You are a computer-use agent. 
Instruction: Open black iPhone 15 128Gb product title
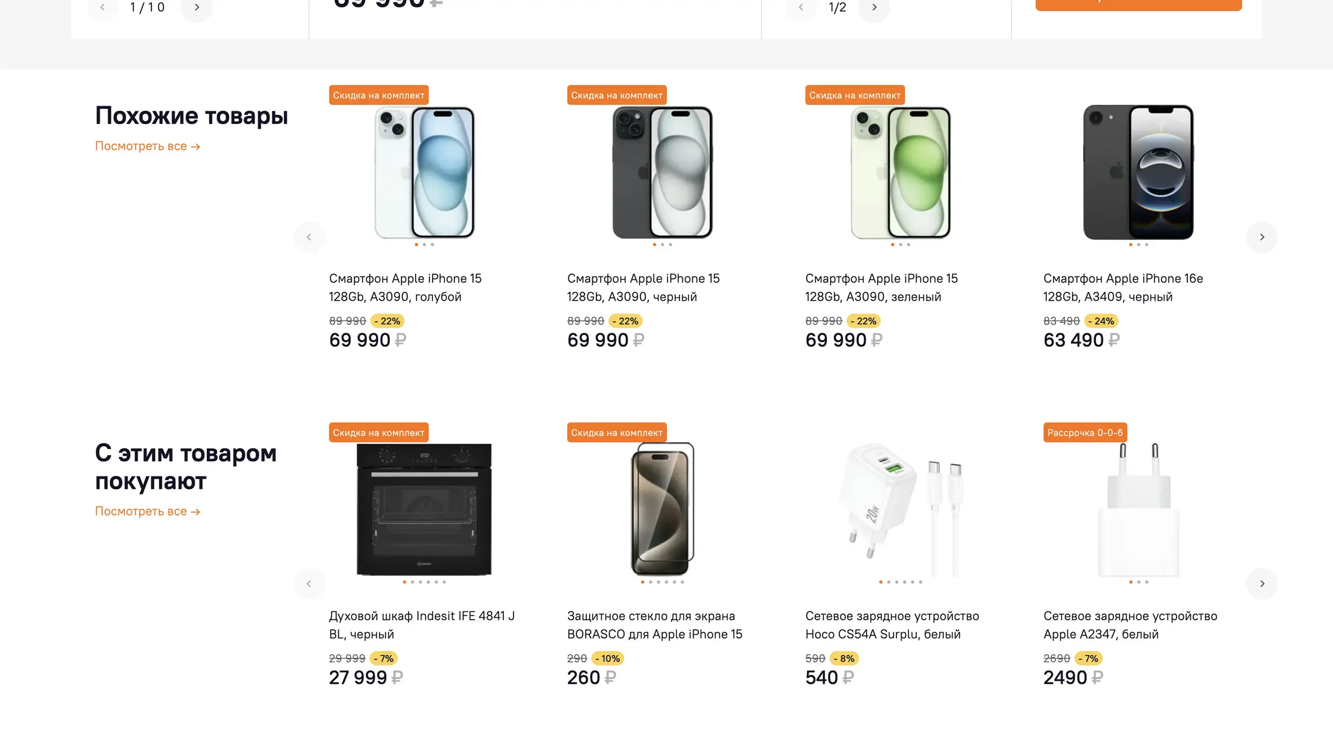point(643,287)
